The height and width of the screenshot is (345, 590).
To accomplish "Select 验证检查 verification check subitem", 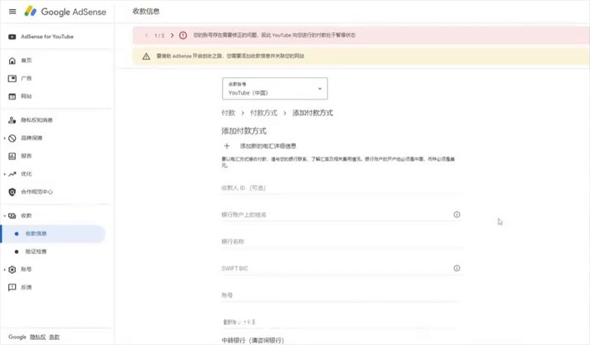I will pyautogui.click(x=36, y=251).
